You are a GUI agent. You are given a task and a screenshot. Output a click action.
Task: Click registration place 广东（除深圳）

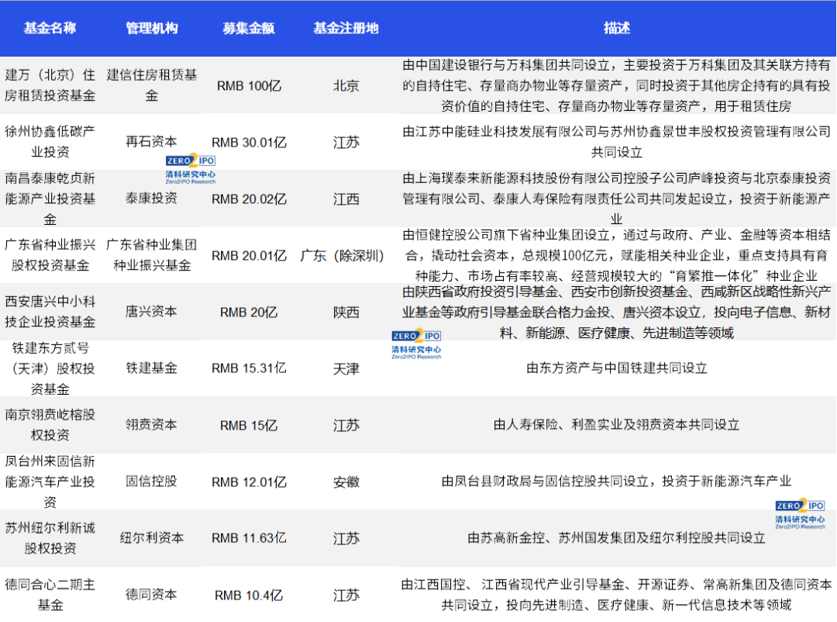click(x=343, y=255)
